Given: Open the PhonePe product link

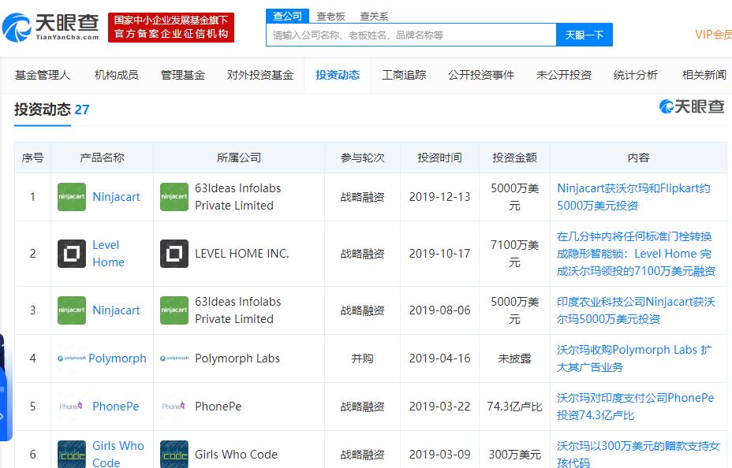Looking at the screenshot, I should pos(116,407).
